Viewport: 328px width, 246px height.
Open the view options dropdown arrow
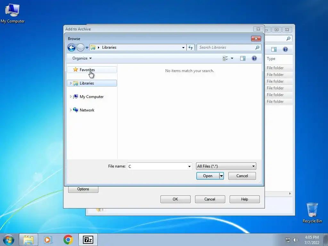click(232, 58)
